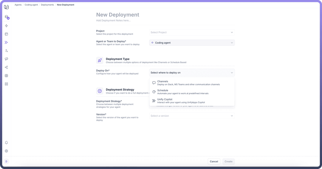Click the Cancel button
Viewport: 322px width, 169px height.
coord(214,162)
